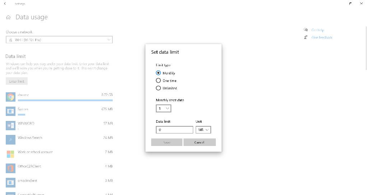Screen dimensions: 367x195
Task: Select the Monthly limit type
Action: click(x=158, y=73)
